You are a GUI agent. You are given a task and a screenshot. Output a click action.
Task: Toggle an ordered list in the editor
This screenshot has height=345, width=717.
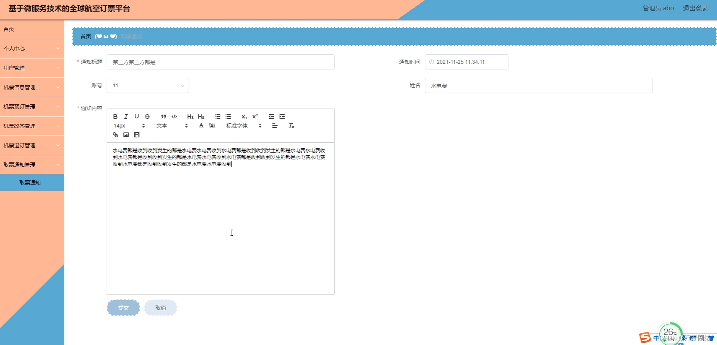217,117
